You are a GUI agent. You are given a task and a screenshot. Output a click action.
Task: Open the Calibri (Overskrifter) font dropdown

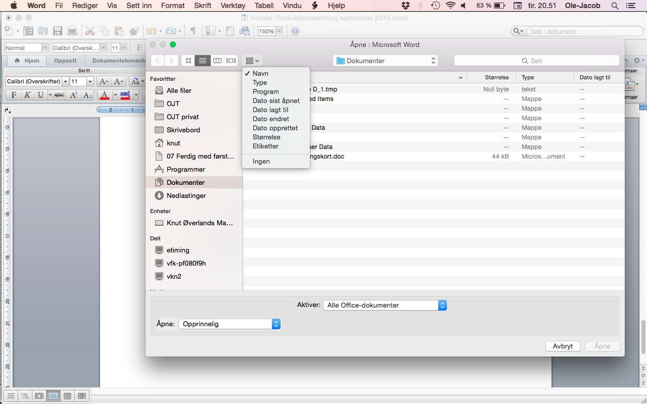(65, 81)
